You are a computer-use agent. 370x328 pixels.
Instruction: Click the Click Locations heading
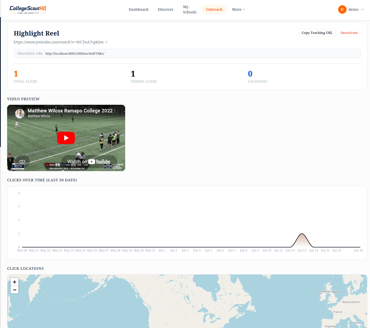point(25,269)
